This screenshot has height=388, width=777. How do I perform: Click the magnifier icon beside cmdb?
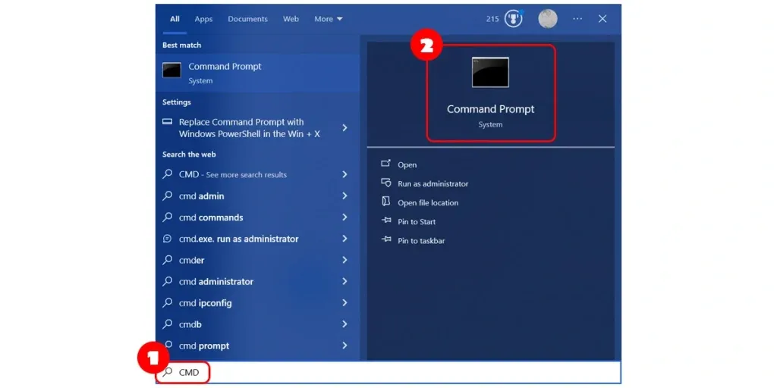[x=168, y=324]
